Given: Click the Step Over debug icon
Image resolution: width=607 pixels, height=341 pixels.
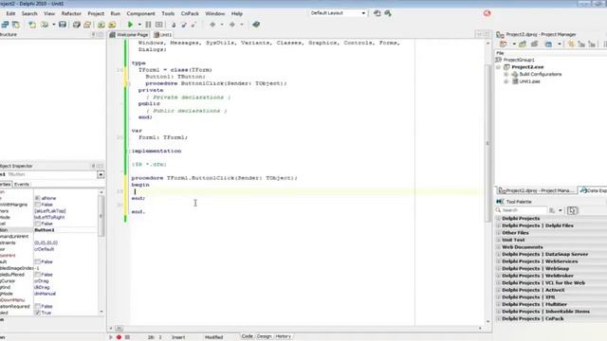Looking at the screenshot, I should coord(184,25).
